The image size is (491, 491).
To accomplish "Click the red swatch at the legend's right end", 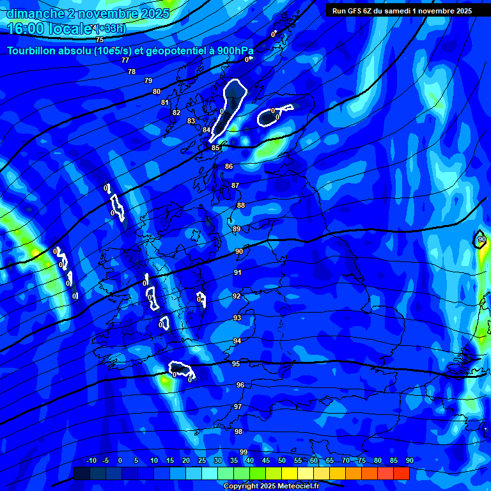I will [401, 474].
